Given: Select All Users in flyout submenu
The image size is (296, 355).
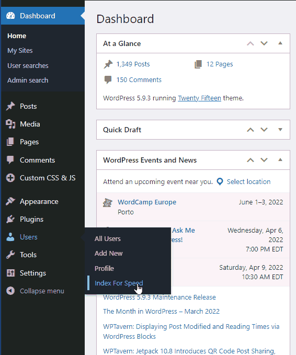Looking at the screenshot, I should point(108,238).
